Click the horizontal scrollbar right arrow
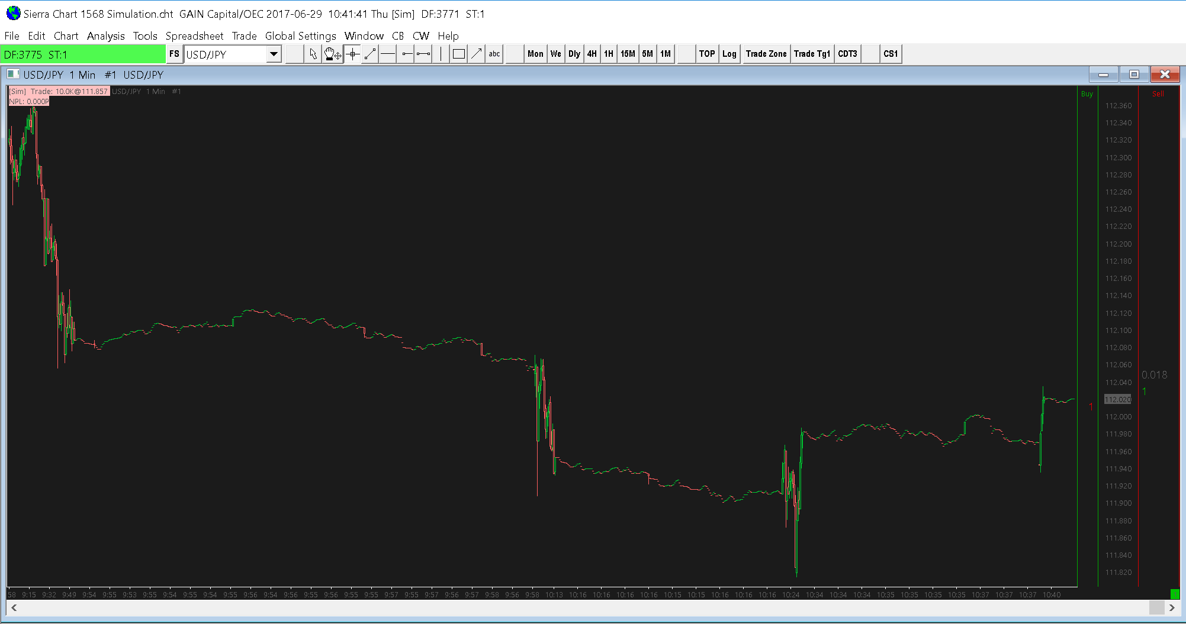This screenshot has width=1186, height=624. click(x=1172, y=607)
